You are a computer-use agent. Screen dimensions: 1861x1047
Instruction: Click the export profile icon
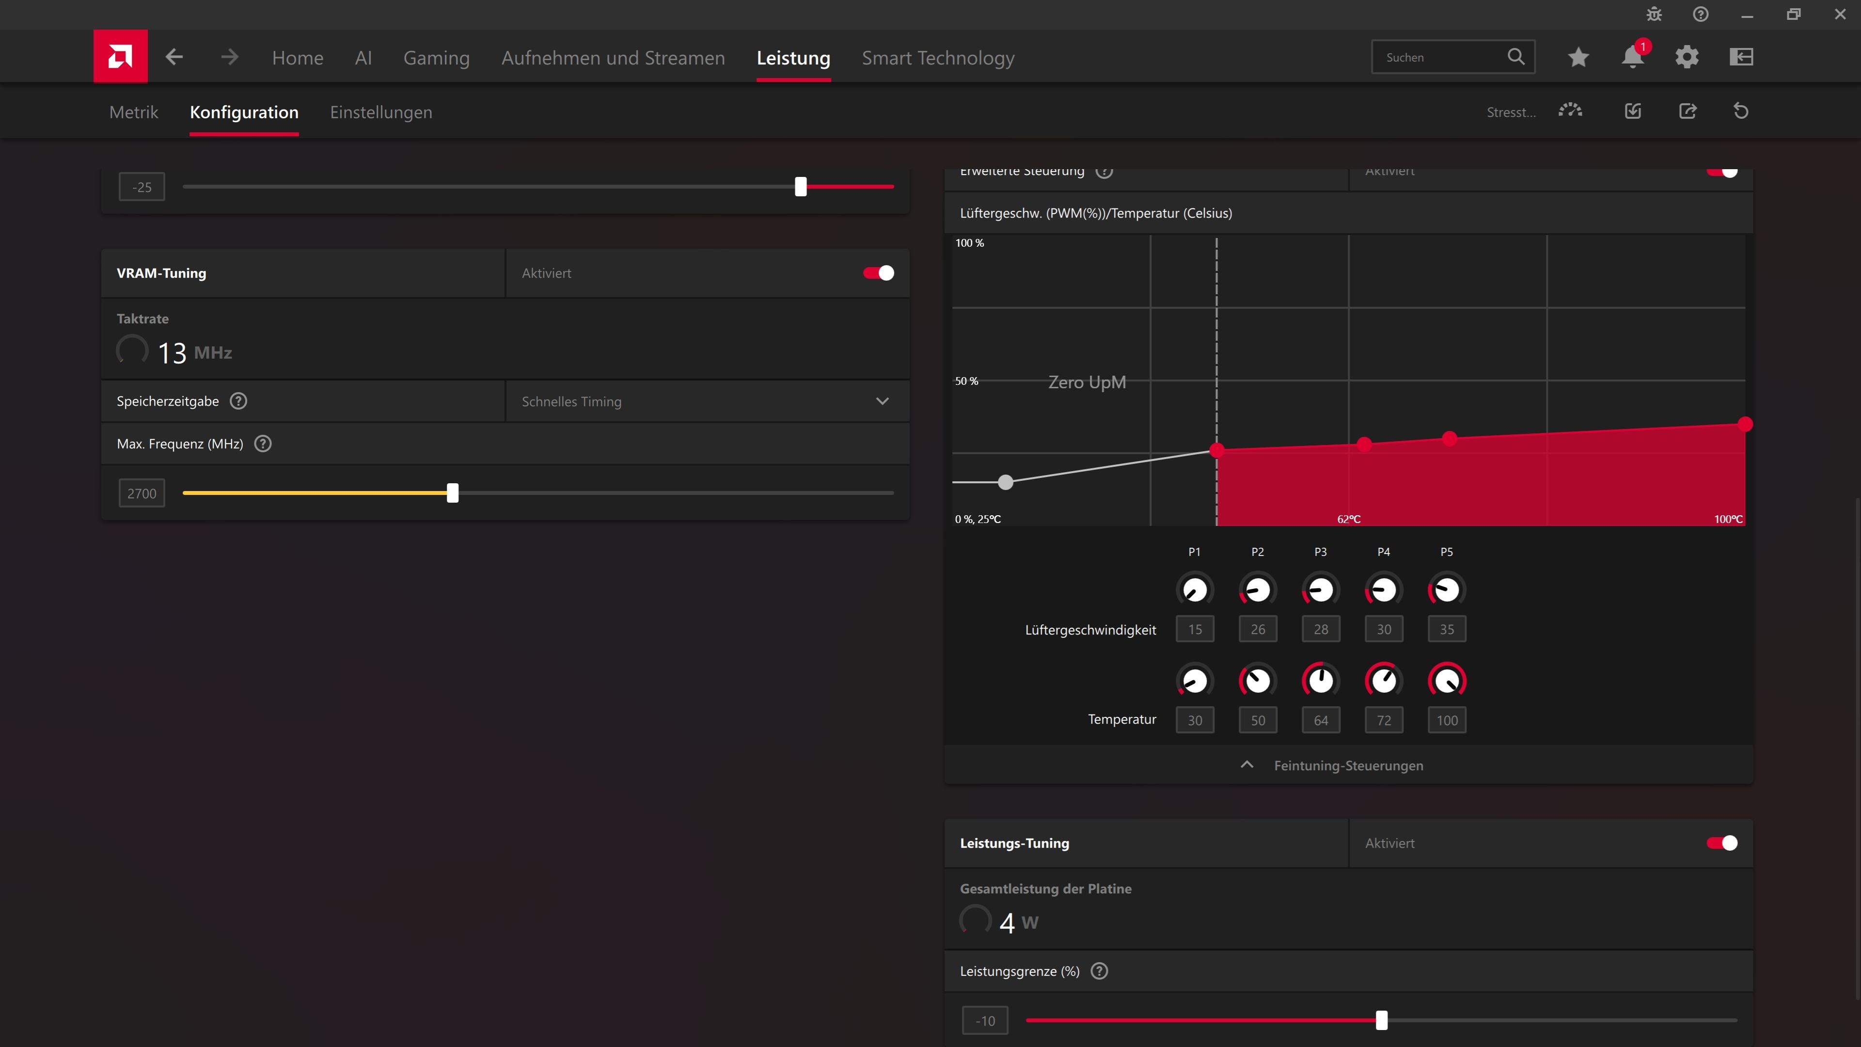click(x=1687, y=111)
